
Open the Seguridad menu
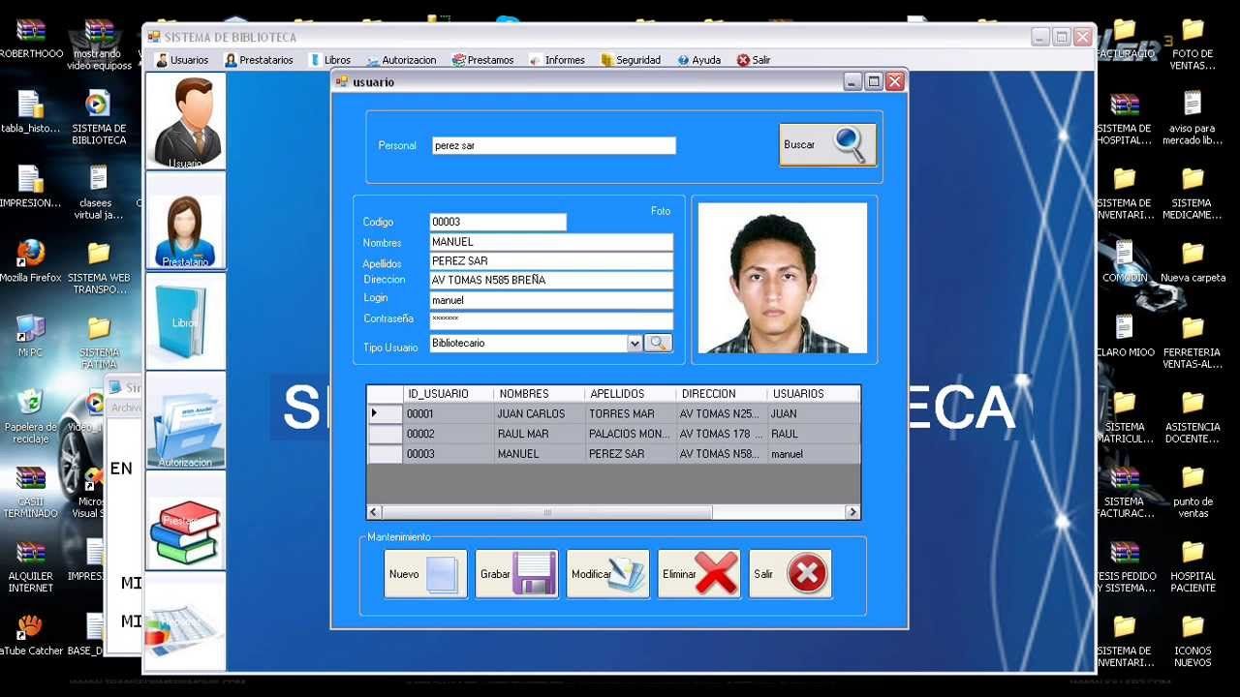[x=631, y=60]
